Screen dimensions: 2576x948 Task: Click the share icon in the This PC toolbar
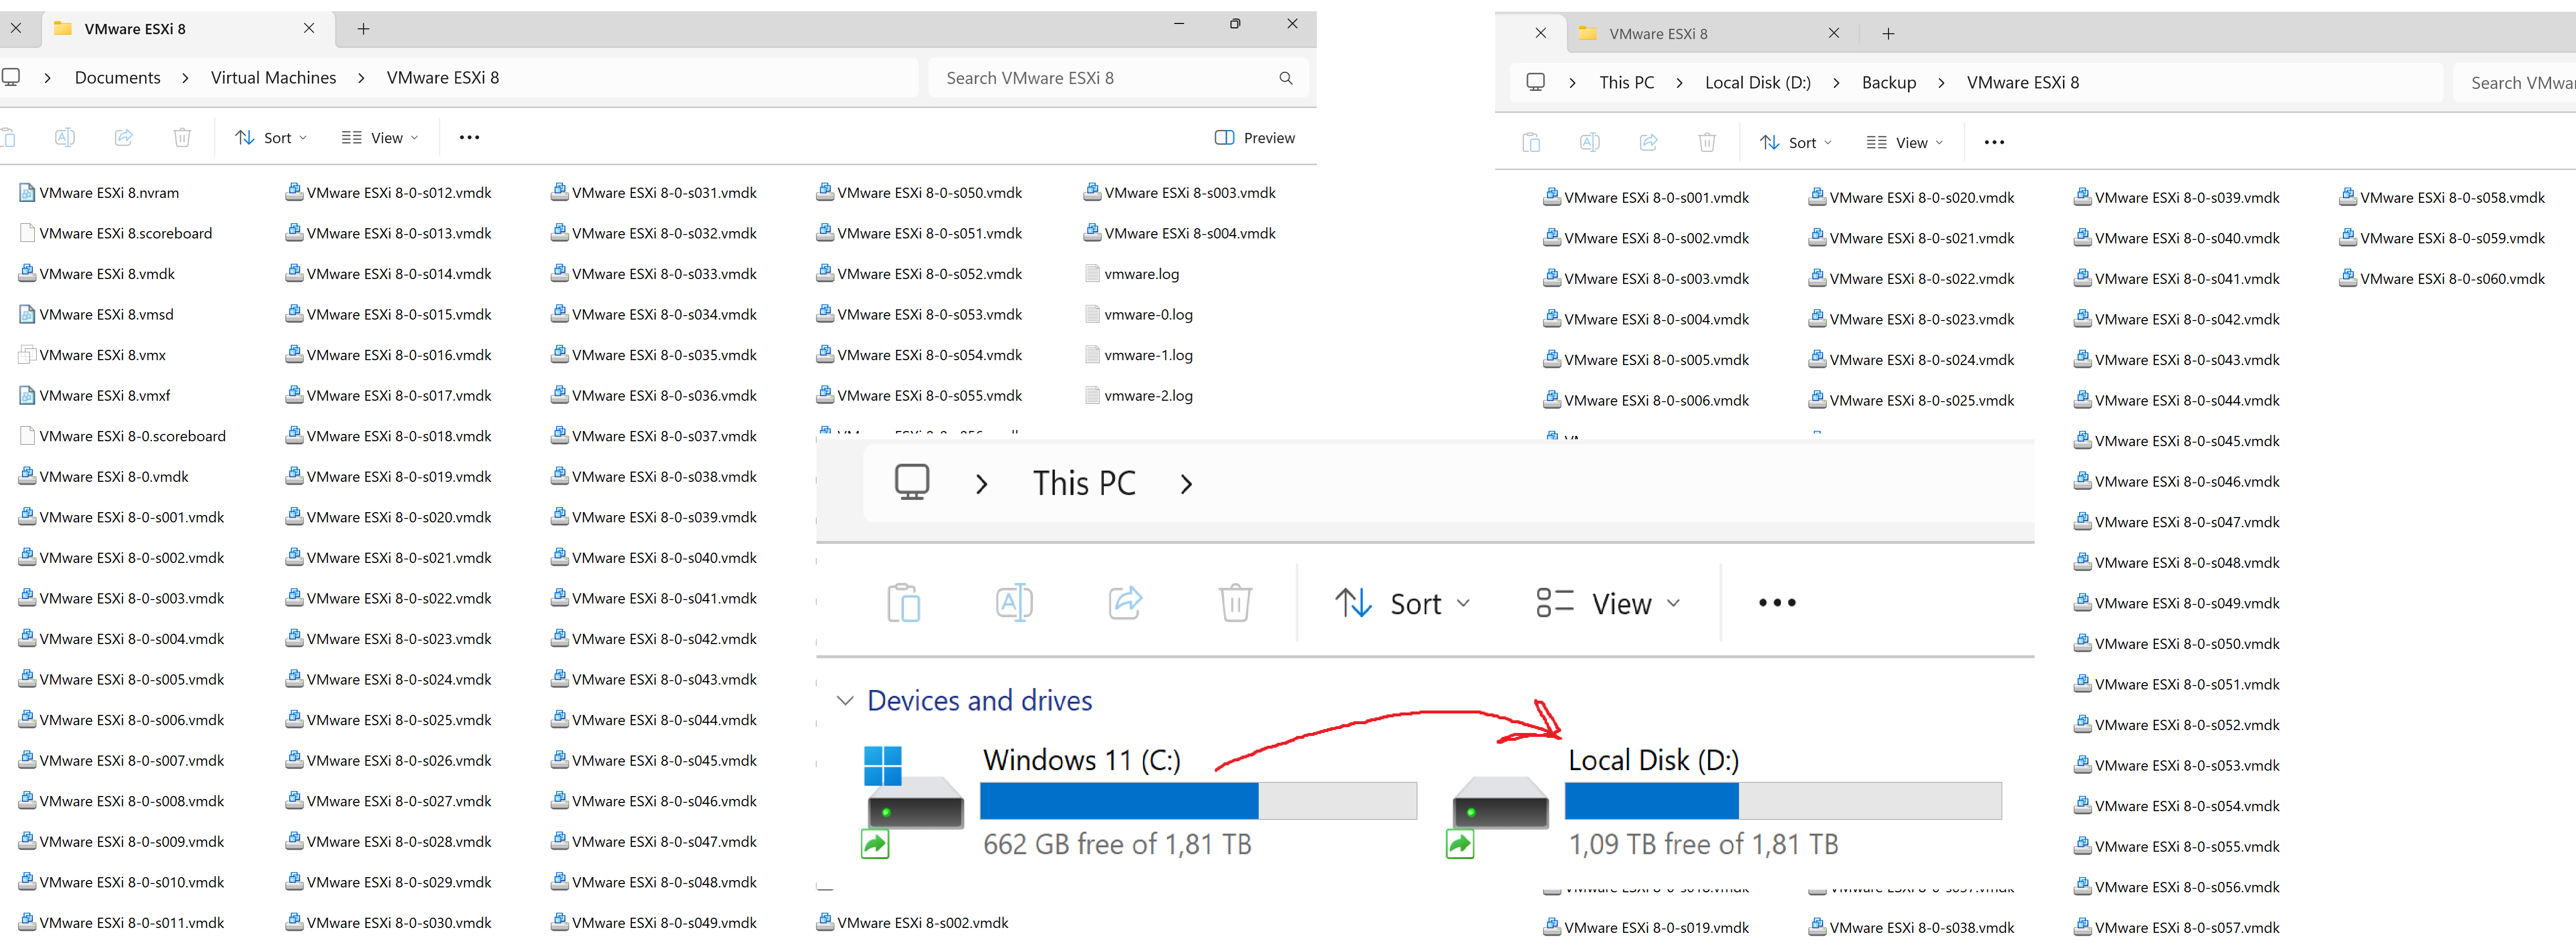(1125, 602)
